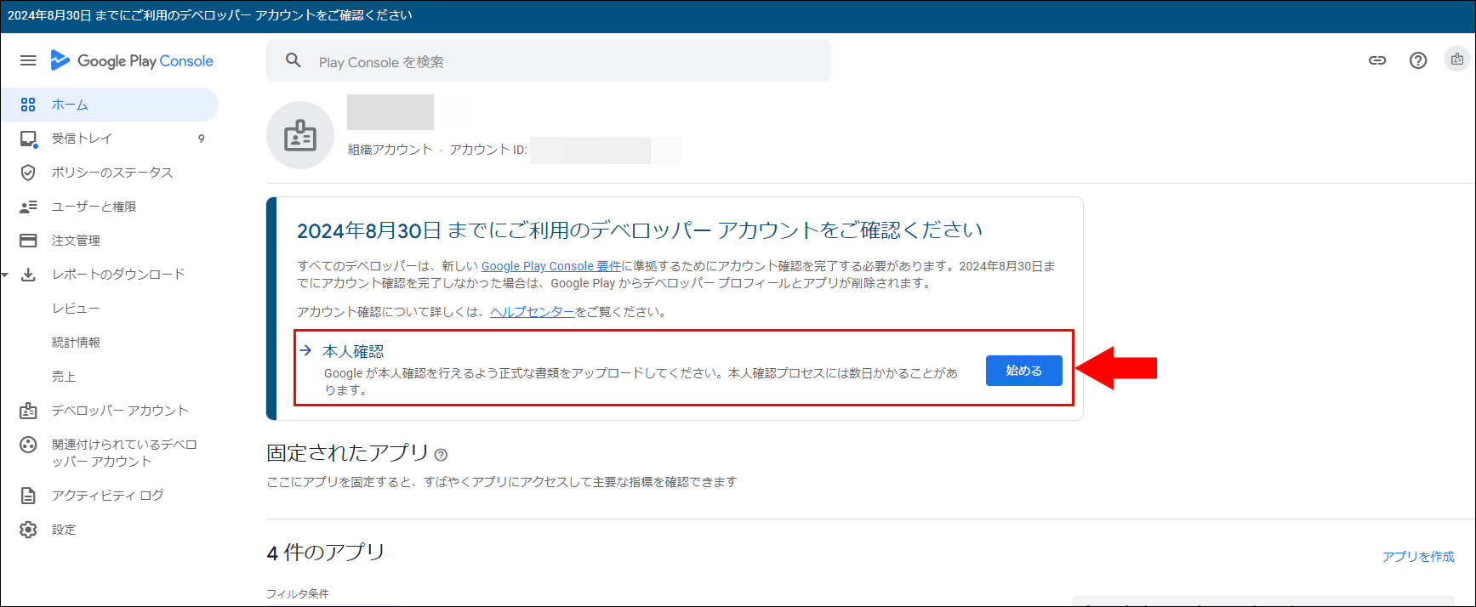Click the ホーム grid icon
Image resolution: width=1476 pixels, height=607 pixels.
pos(28,105)
